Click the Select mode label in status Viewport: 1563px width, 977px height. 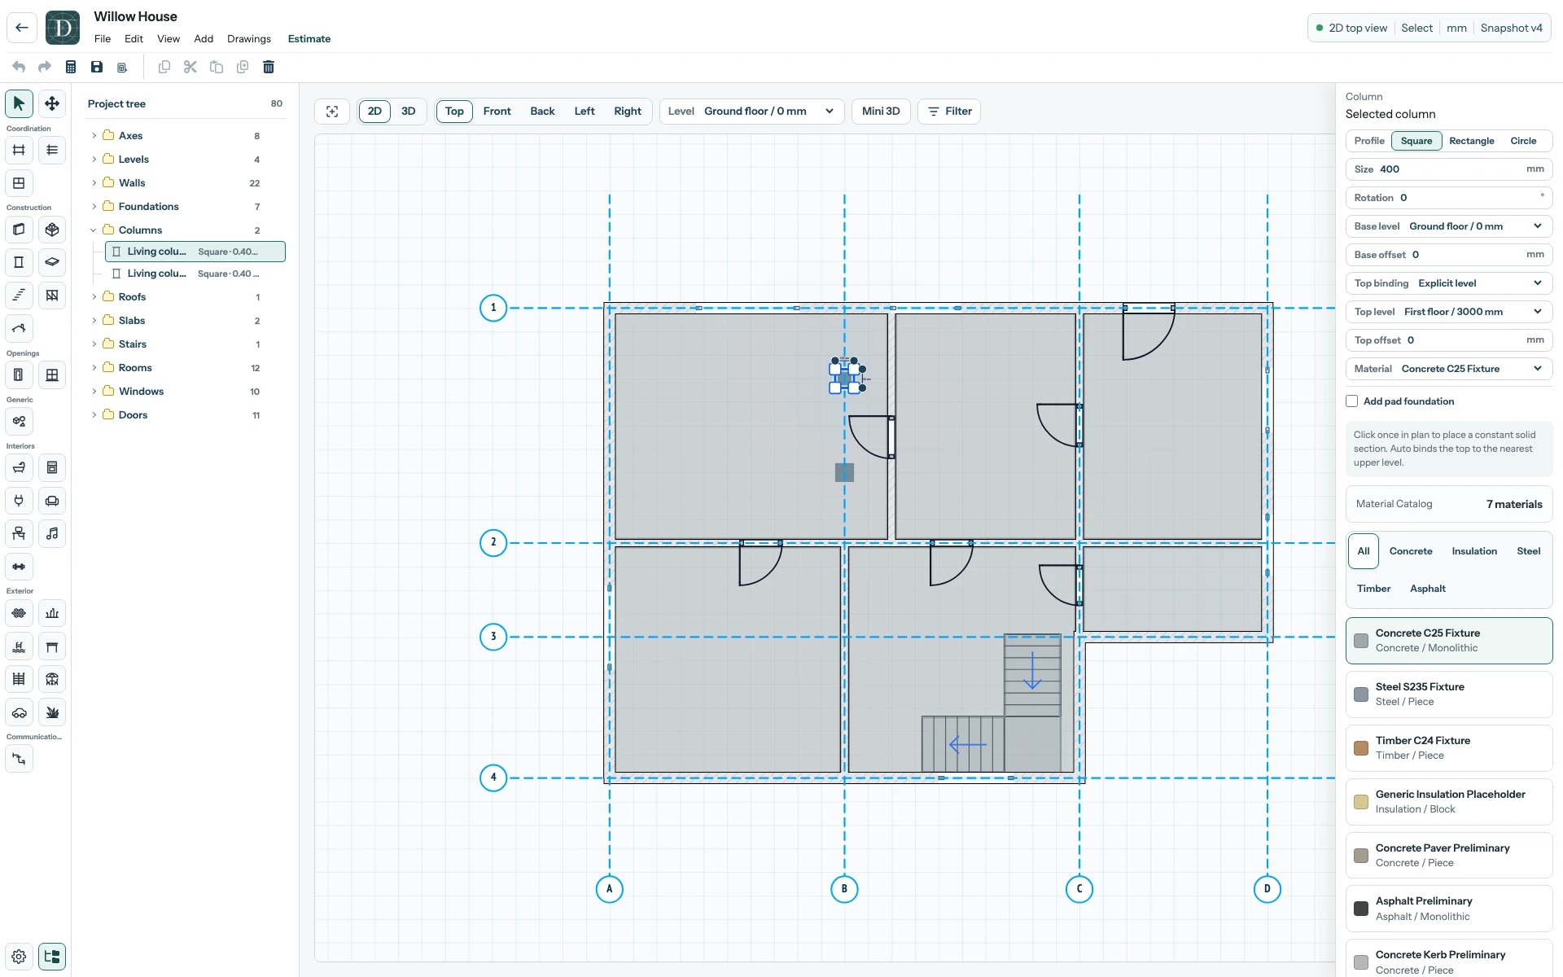[1416, 28]
